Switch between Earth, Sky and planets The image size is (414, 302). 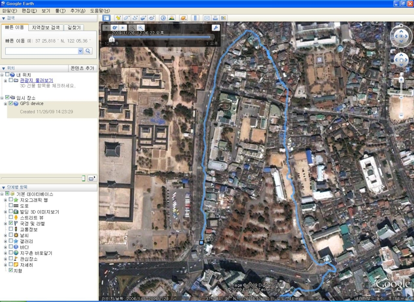click(183, 18)
